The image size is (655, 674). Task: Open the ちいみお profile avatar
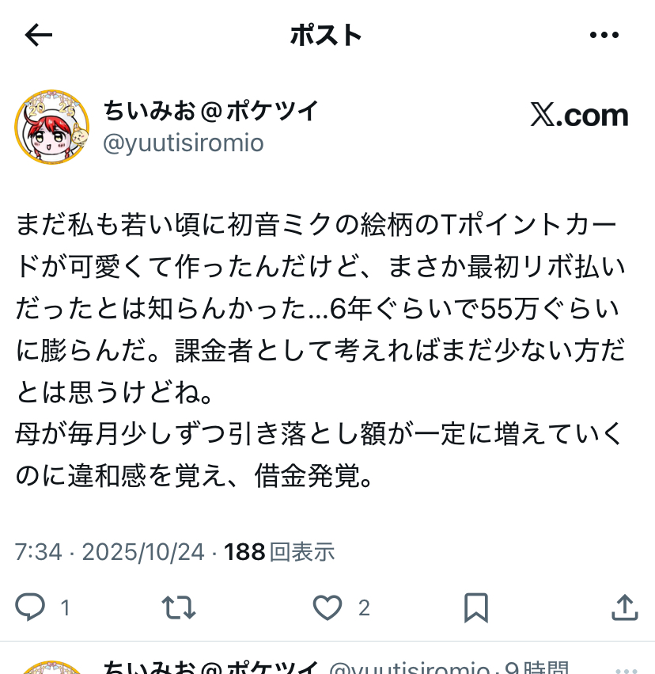coord(52,128)
